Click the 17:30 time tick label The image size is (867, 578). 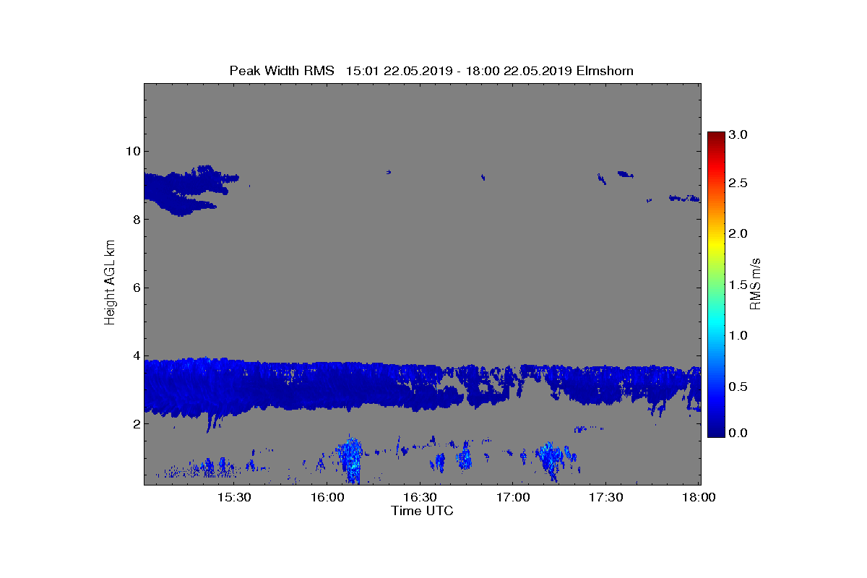tap(607, 498)
